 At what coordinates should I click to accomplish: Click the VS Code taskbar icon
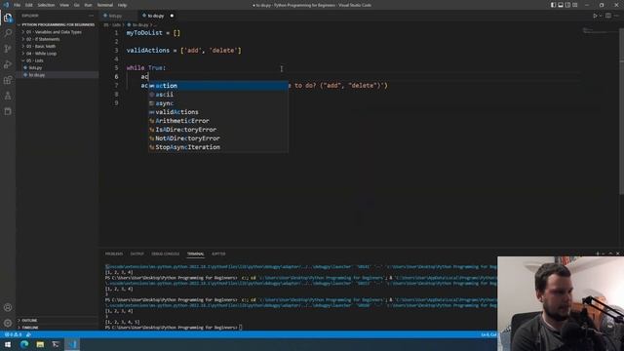click(72, 344)
